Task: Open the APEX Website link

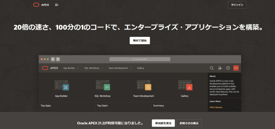Action: point(216,107)
